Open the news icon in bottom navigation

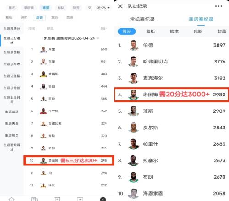pyautogui.click(x=34, y=199)
